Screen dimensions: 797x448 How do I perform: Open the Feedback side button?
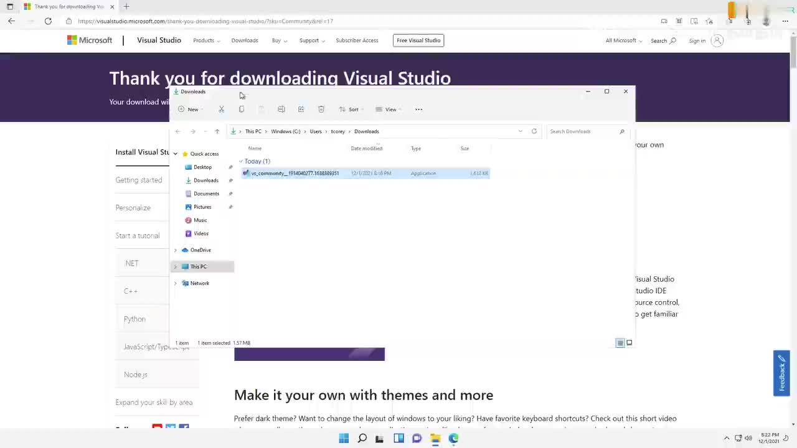[781, 373]
